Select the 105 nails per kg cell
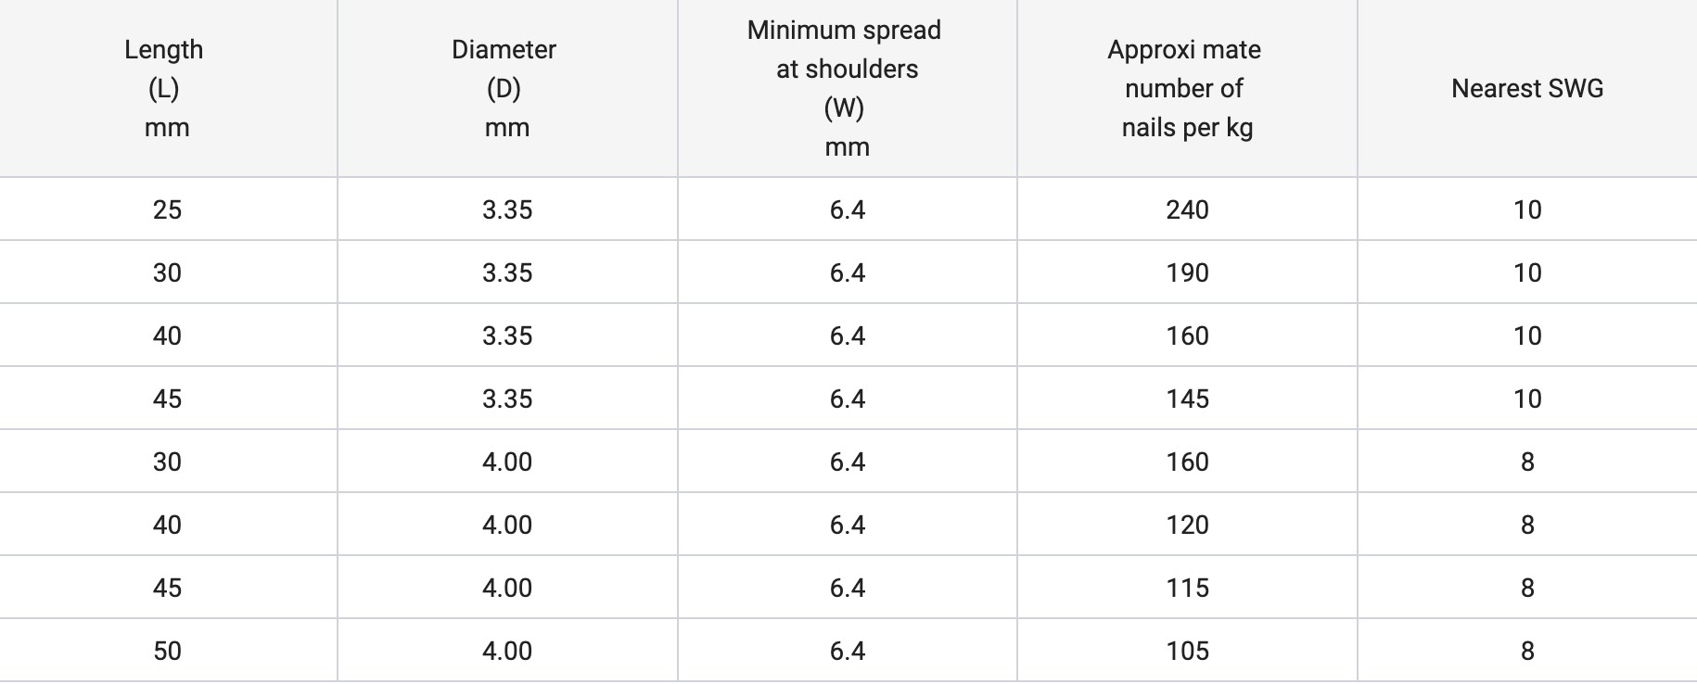1697x684 pixels. [x=1187, y=651]
